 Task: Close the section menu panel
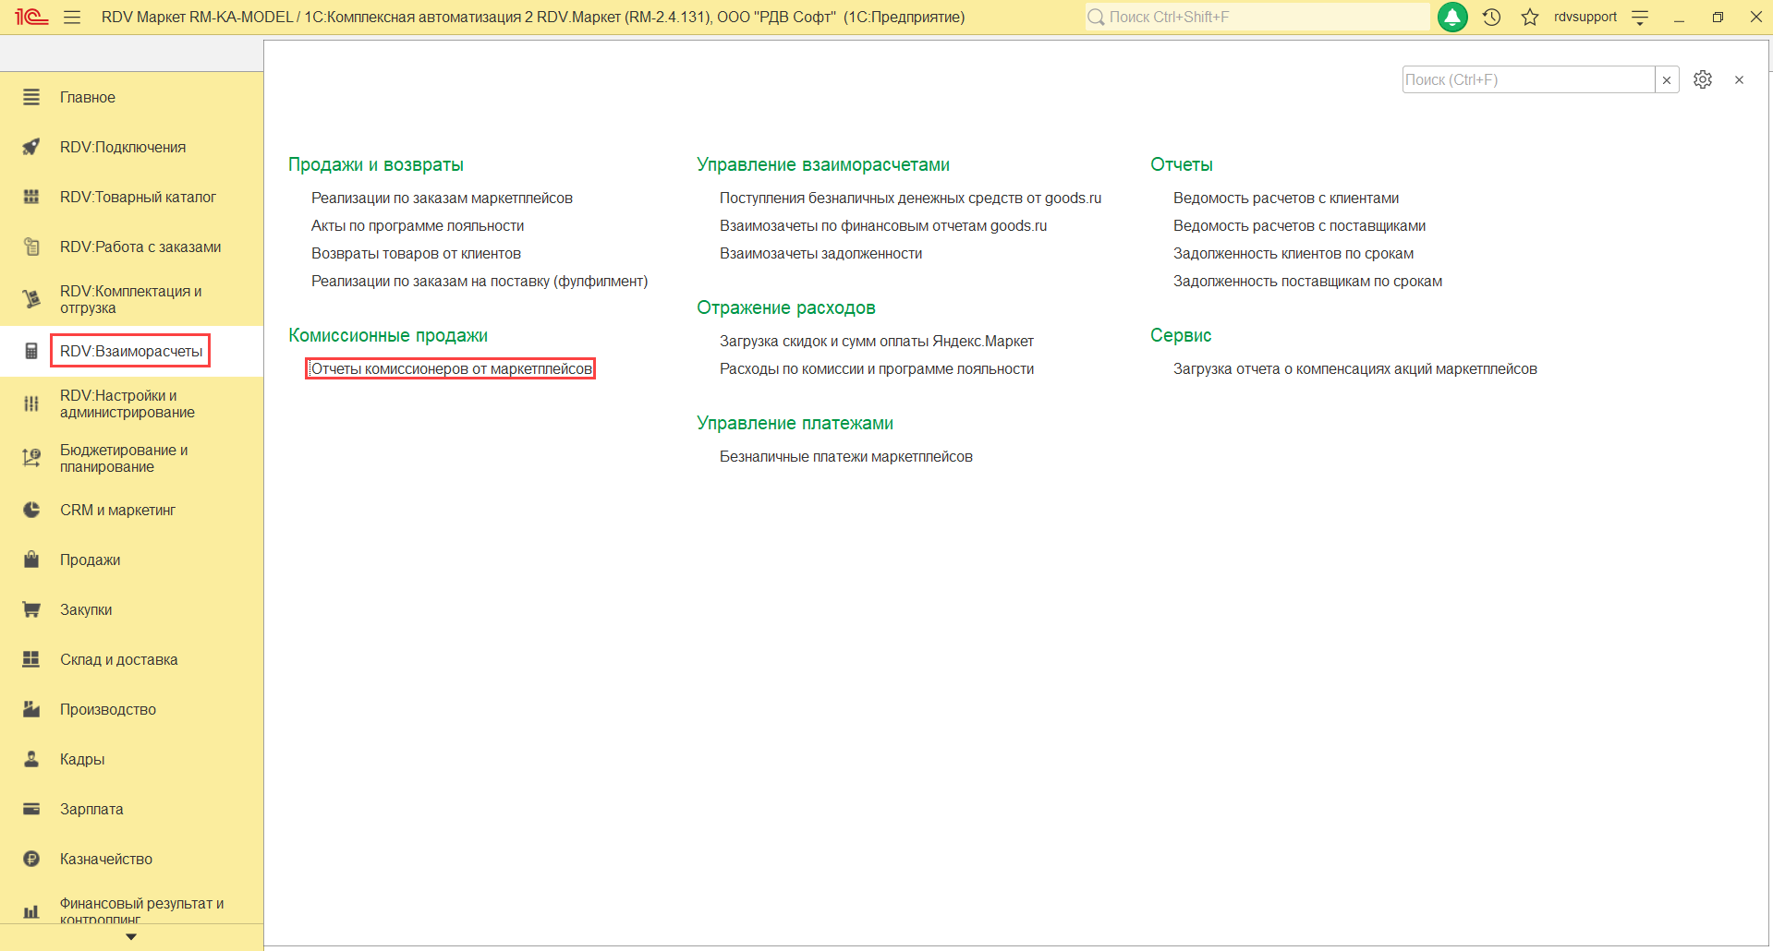1739,79
